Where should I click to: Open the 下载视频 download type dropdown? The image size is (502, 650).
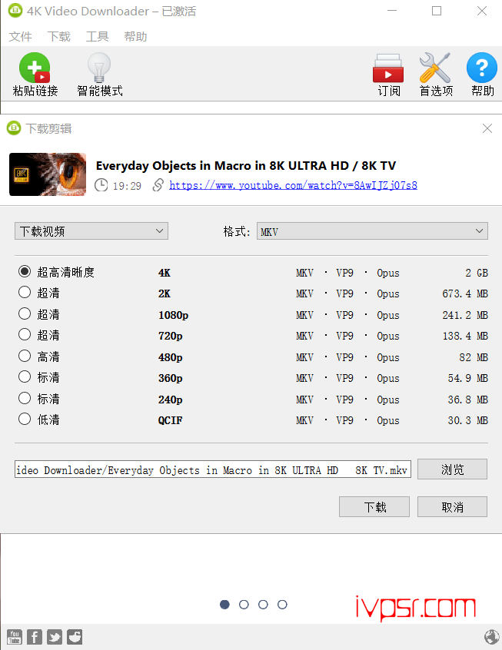(x=91, y=231)
